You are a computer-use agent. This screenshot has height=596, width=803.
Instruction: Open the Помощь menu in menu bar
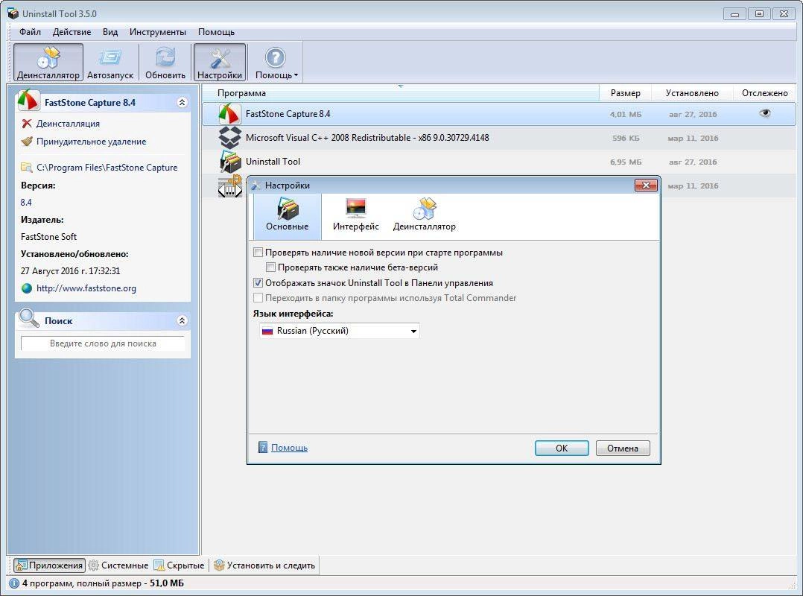[216, 32]
